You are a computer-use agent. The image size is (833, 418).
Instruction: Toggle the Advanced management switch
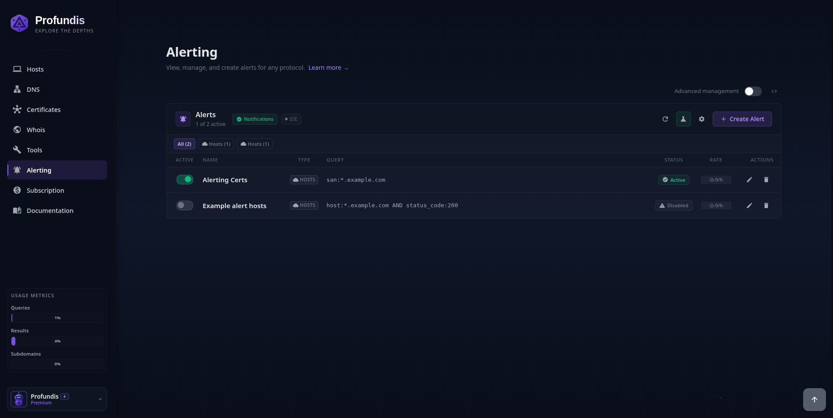[x=753, y=91]
